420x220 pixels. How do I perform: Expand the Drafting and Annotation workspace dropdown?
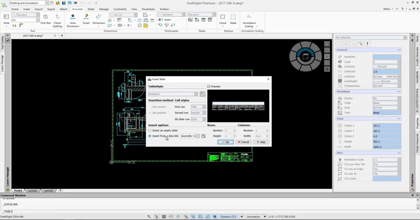47,3
